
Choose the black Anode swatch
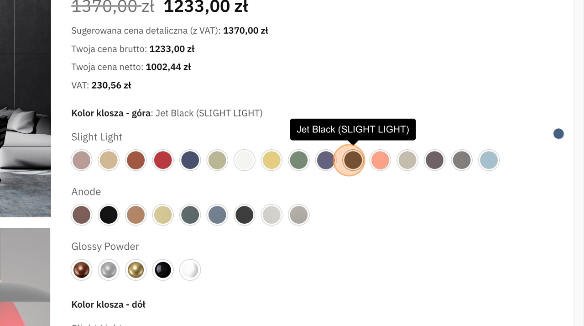point(109,215)
